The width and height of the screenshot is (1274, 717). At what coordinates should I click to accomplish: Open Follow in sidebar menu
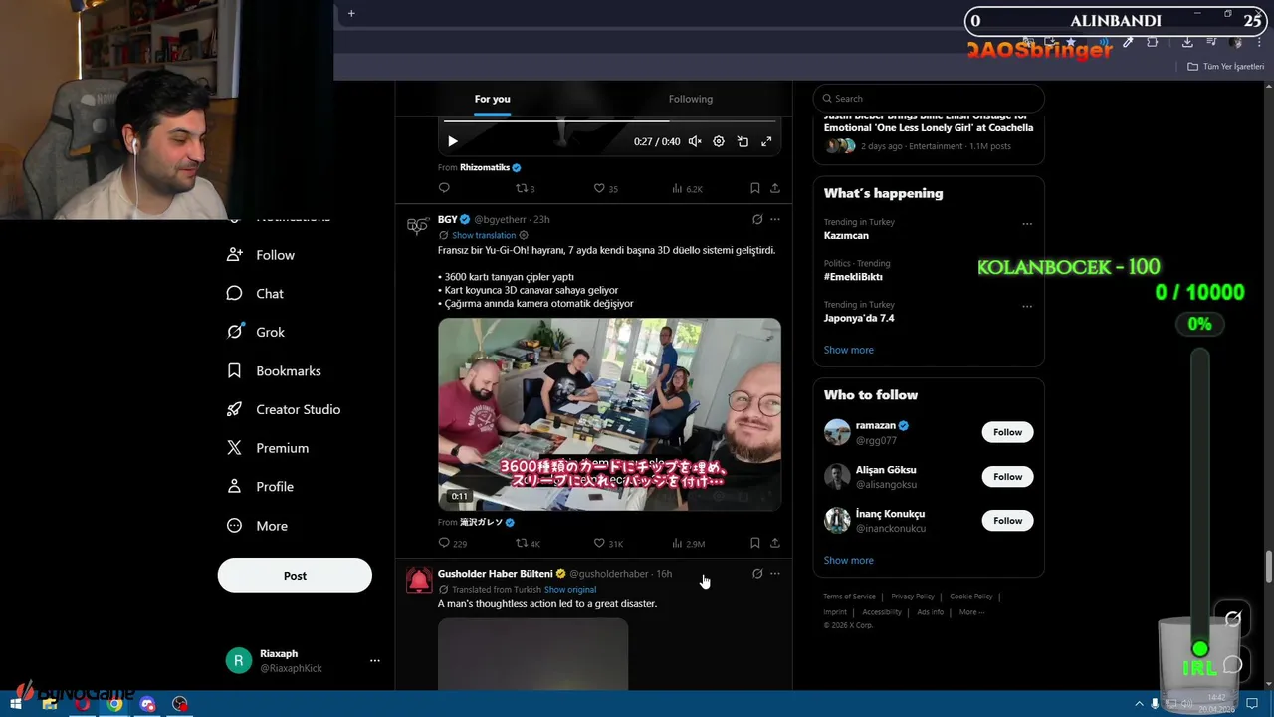coord(262,255)
